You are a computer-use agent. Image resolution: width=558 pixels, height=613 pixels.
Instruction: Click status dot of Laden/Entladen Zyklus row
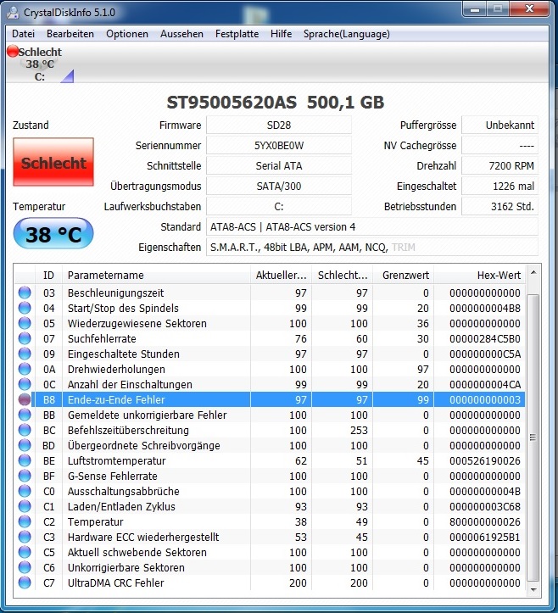(x=25, y=506)
